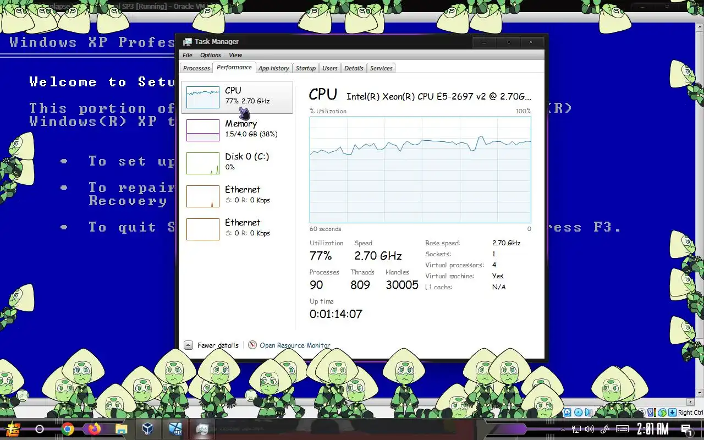
Task: Click the Threads count 809
Action: pos(360,285)
